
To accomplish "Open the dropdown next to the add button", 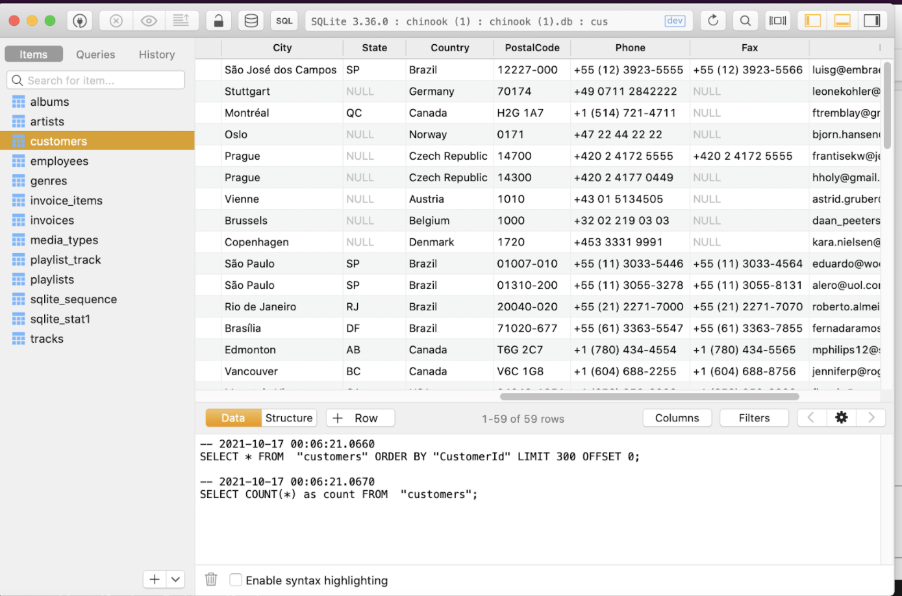I will click(175, 578).
